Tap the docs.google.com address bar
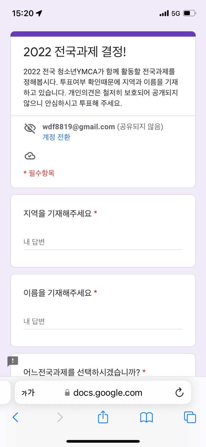 [x=103, y=393]
